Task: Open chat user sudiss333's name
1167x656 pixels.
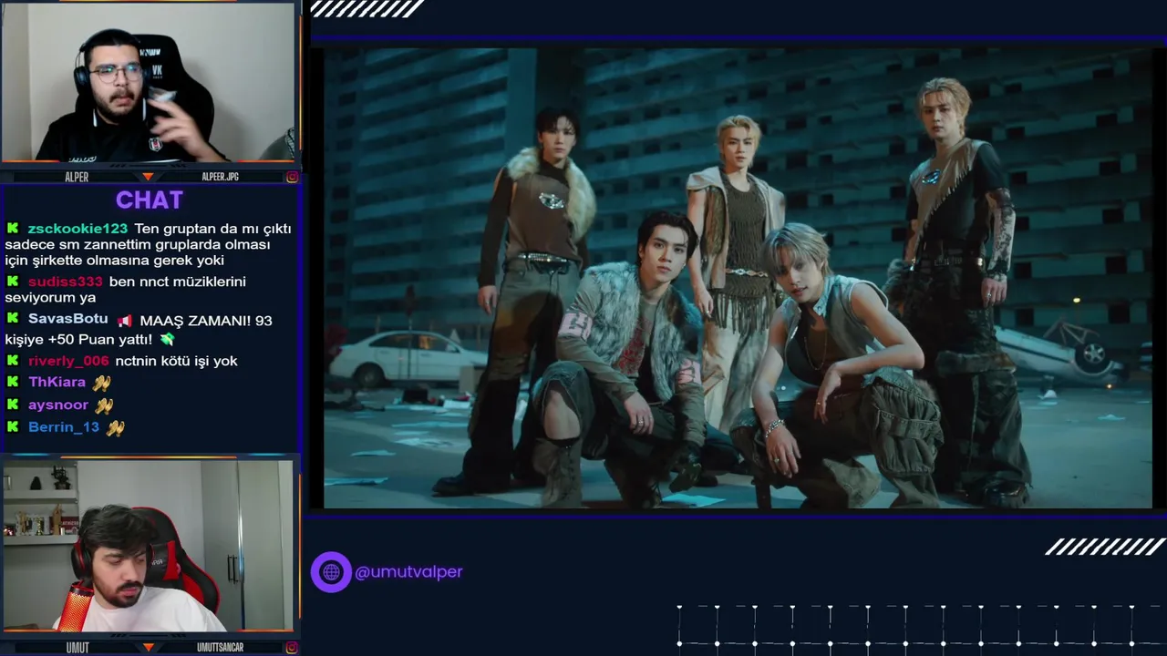Action: (66, 282)
